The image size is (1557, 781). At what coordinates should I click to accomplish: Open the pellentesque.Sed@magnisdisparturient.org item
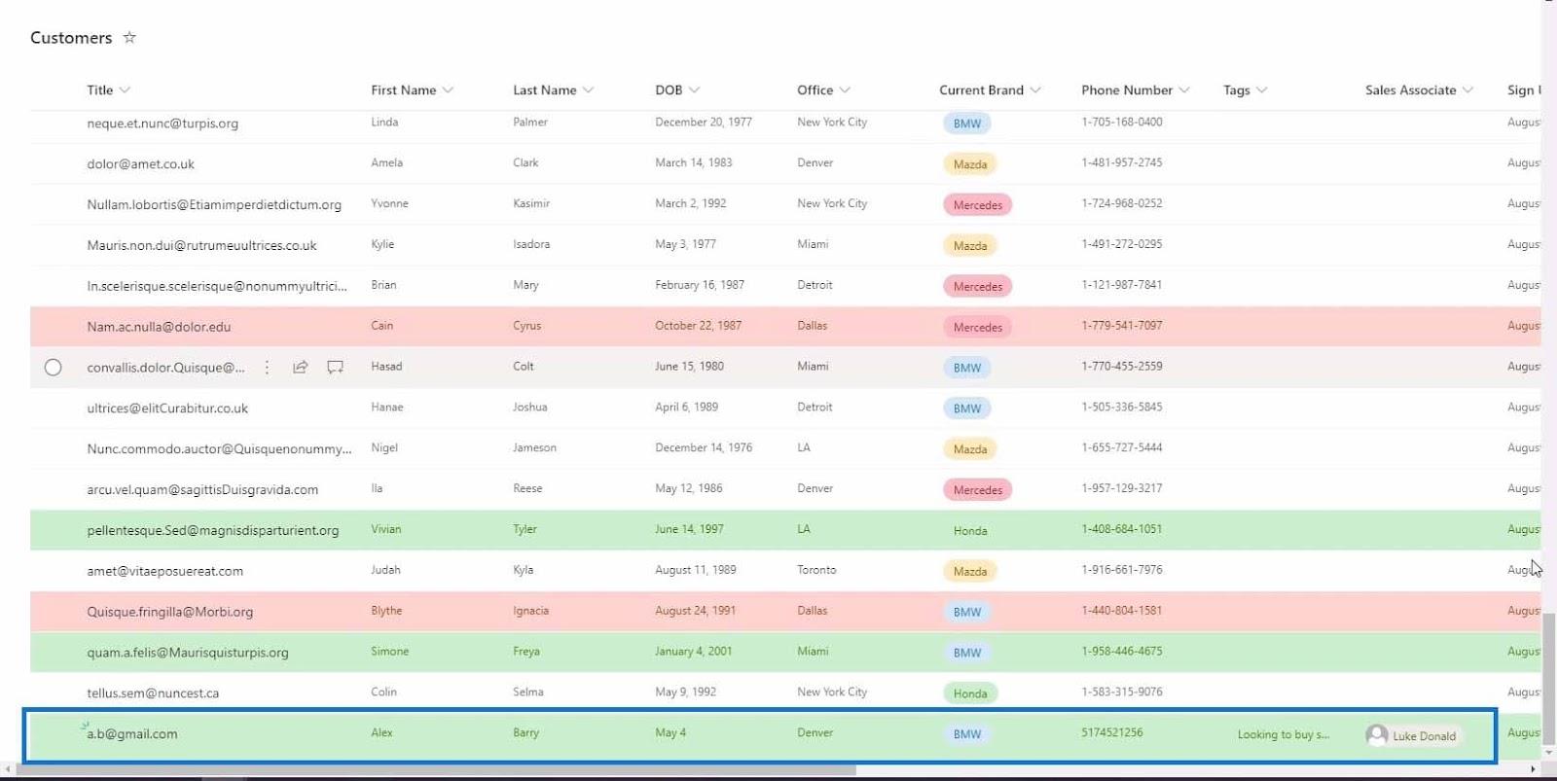click(213, 530)
